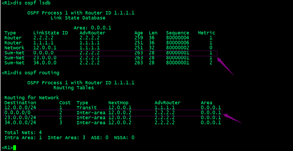Click the 'Sequence' column header
This screenshot has width=293, height=151.
pyautogui.click(x=177, y=33)
